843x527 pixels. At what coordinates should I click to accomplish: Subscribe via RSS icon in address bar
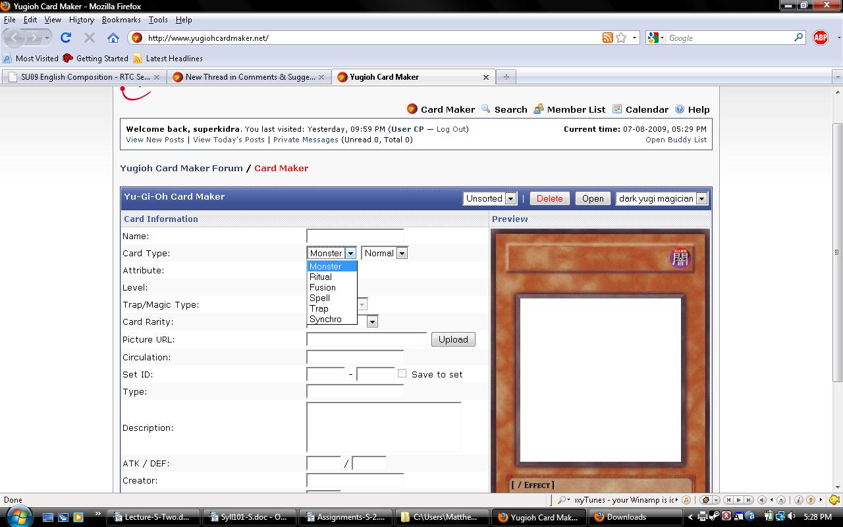coord(608,38)
